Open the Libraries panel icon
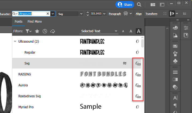Viewport: 192px width, 113px height. click(186, 35)
